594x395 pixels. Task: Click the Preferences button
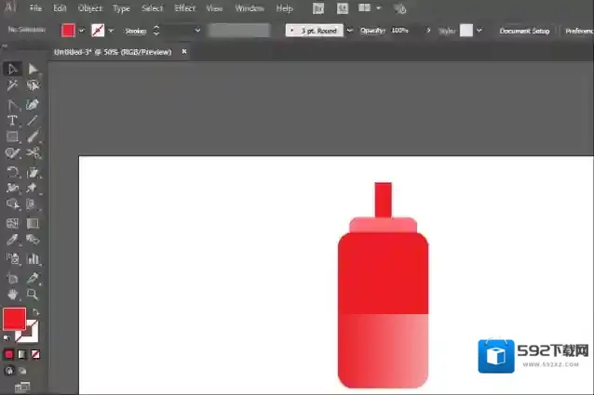coord(578,30)
